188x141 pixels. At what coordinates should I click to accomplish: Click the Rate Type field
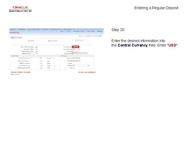(75, 51)
